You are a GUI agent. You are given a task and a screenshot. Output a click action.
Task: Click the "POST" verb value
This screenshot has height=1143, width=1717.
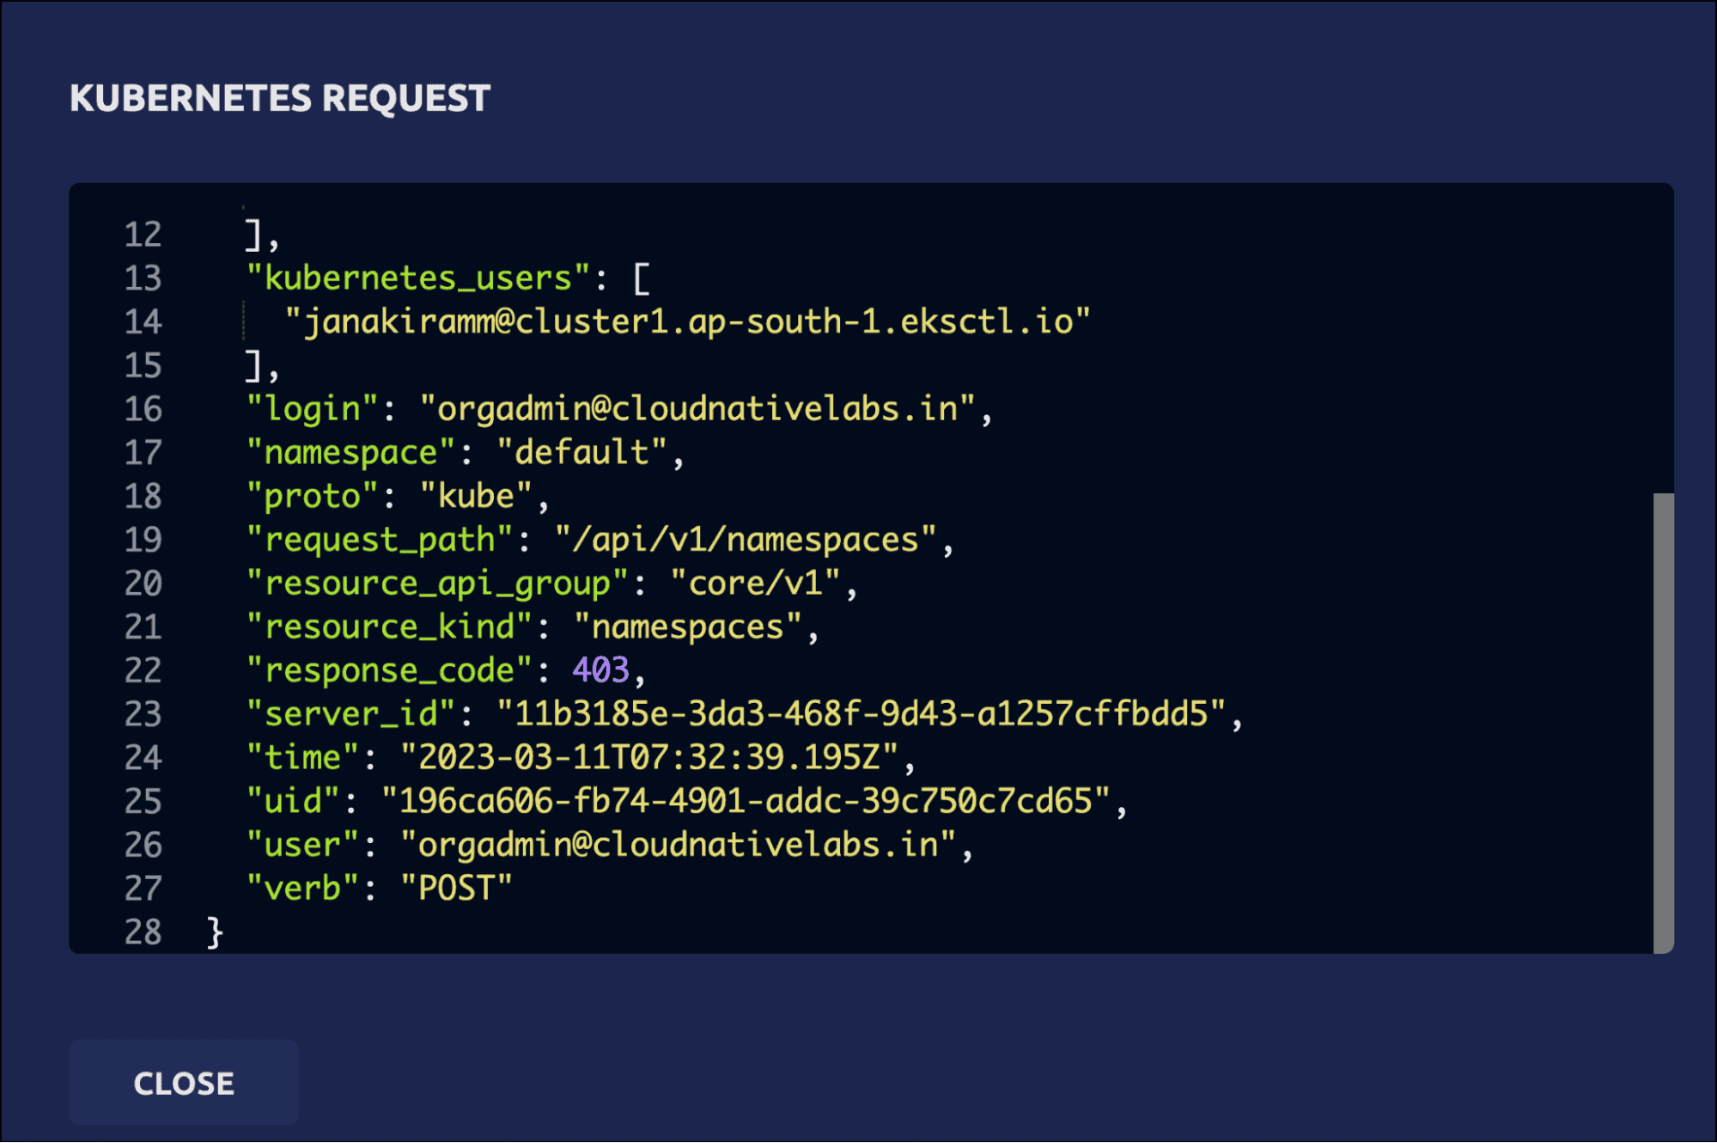(x=456, y=889)
